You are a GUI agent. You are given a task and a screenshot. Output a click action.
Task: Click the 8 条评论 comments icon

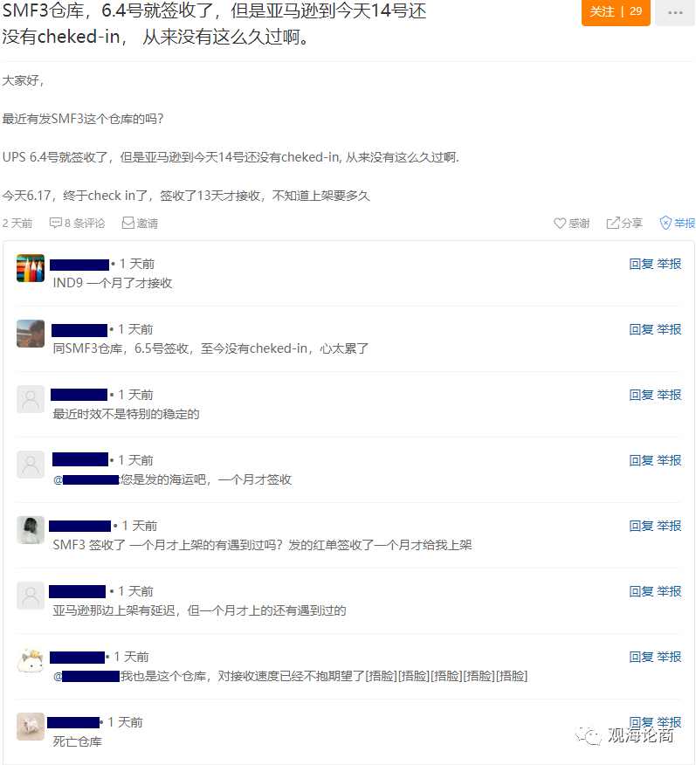click(x=55, y=223)
